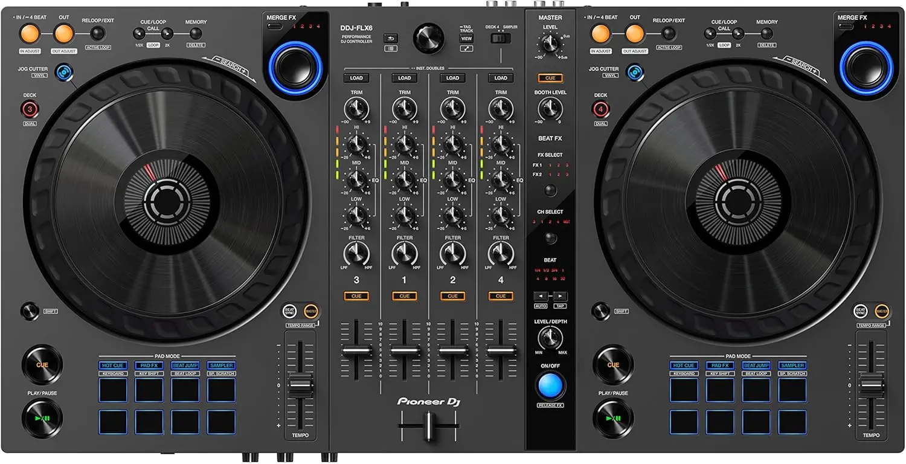Activate blue Jog Cutter on right deck

(x=634, y=73)
